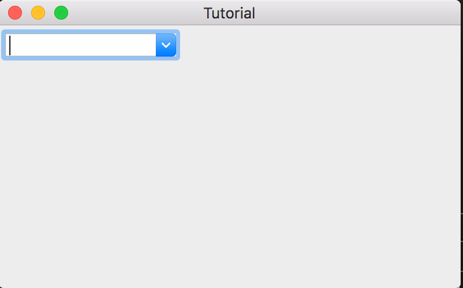
Task: Expand the blue chevron dropdown button
Action: 166,45
